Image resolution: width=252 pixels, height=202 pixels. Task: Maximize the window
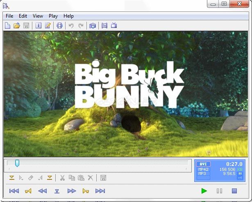(224, 4)
